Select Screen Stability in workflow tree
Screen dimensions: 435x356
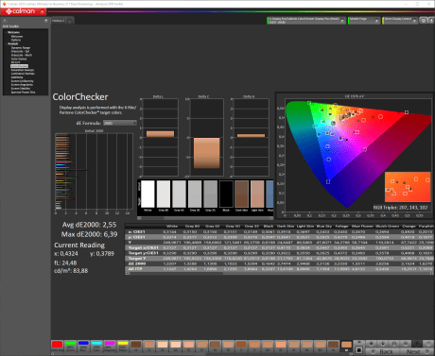pyautogui.click(x=22, y=89)
